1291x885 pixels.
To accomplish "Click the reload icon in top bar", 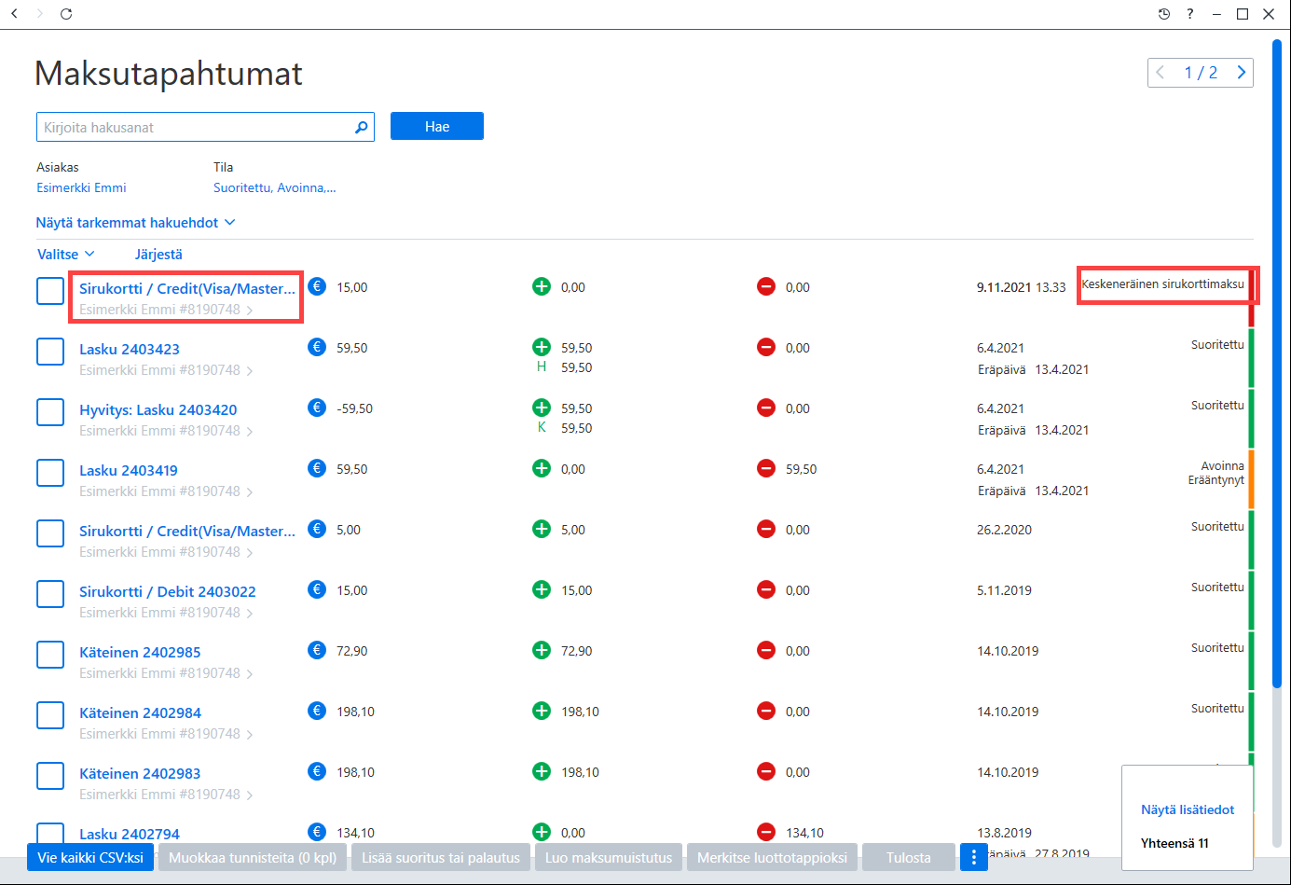I will point(66,14).
